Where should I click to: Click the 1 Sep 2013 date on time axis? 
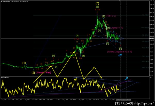(x=112, y=100)
